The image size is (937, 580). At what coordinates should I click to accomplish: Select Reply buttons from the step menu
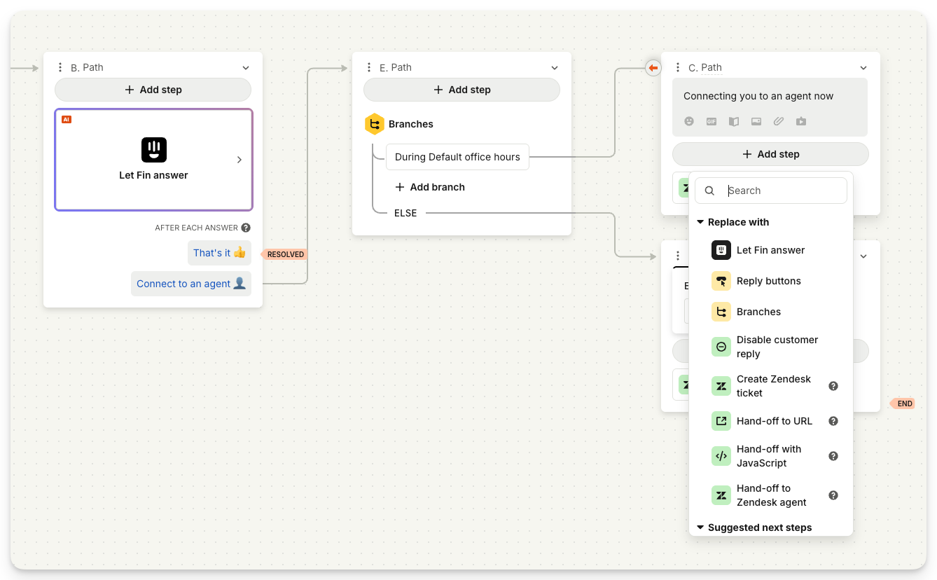[768, 281]
